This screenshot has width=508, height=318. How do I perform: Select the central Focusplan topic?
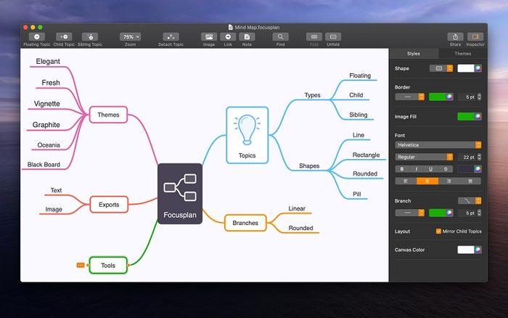pyautogui.click(x=180, y=194)
